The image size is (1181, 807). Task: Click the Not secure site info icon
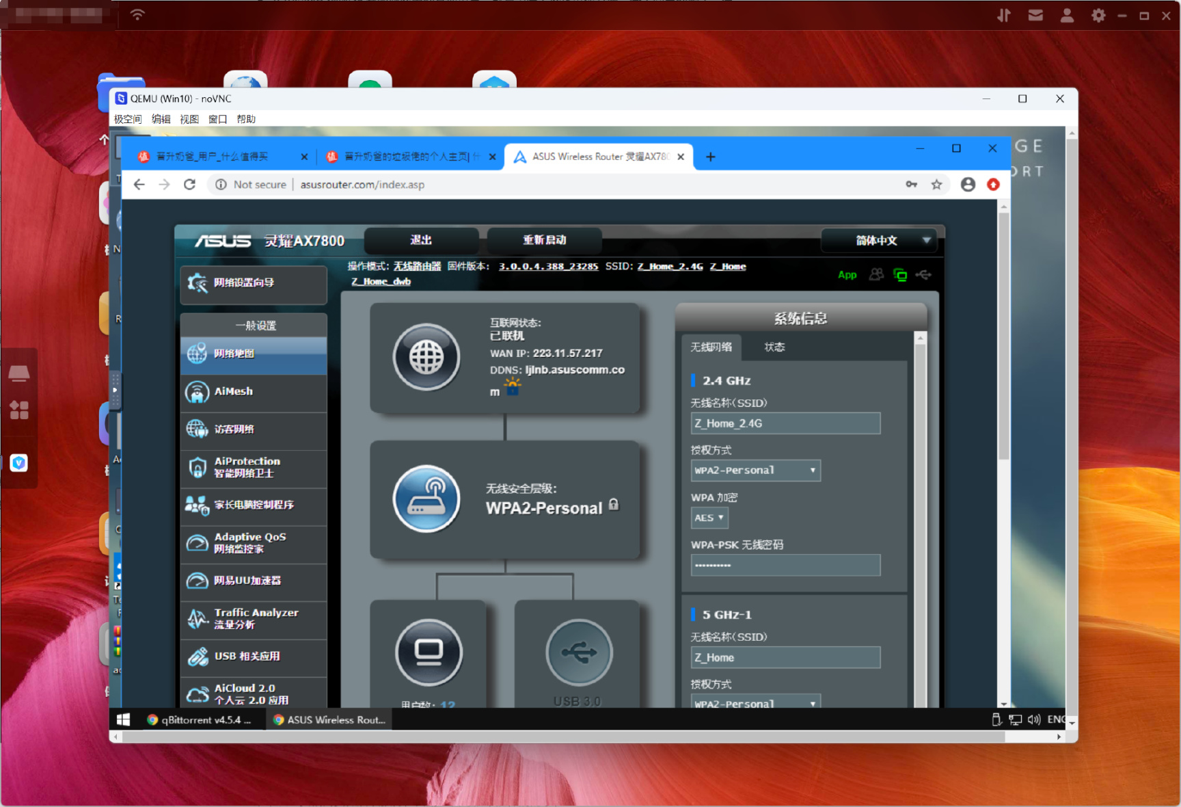(x=221, y=185)
